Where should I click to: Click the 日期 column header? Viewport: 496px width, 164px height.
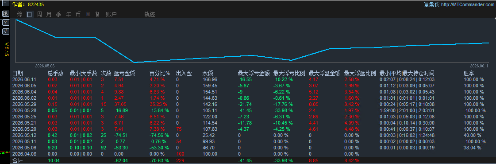pos(17,74)
